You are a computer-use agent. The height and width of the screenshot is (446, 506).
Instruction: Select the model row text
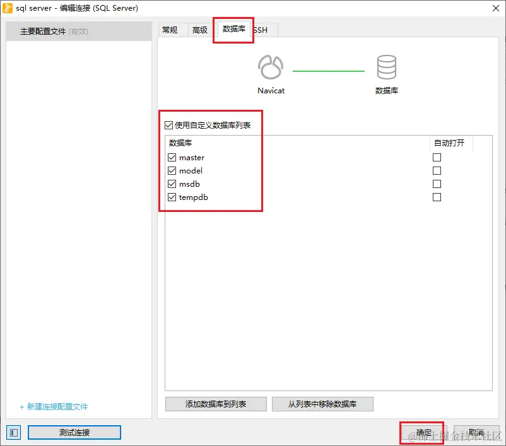coord(191,171)
